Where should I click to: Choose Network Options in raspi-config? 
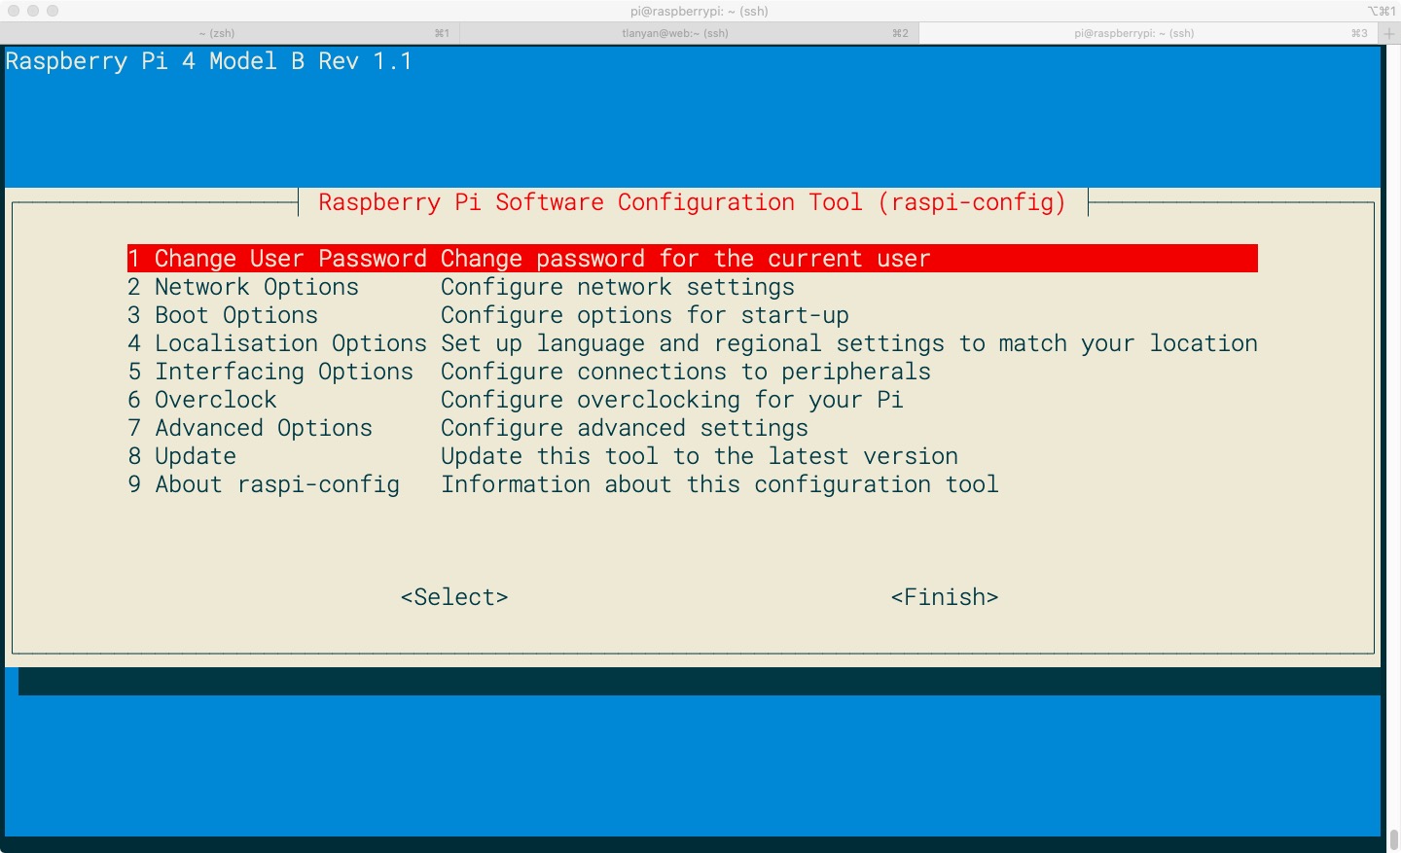(256, 287)
